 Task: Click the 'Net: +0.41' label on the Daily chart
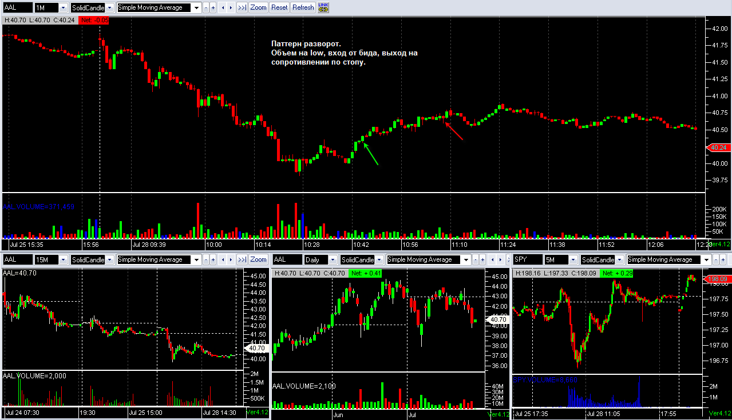pyautogui.click(x=365, y=273)
